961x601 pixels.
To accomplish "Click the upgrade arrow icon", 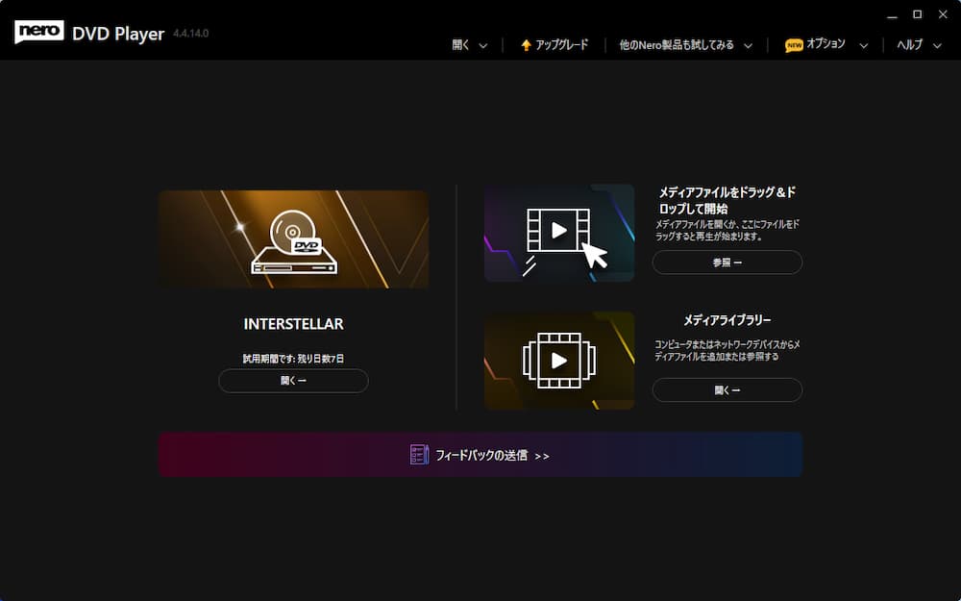I will pos(526,45).
